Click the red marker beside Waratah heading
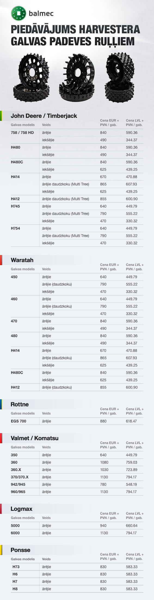Viewport: 154px width, 600px height. 1,260
